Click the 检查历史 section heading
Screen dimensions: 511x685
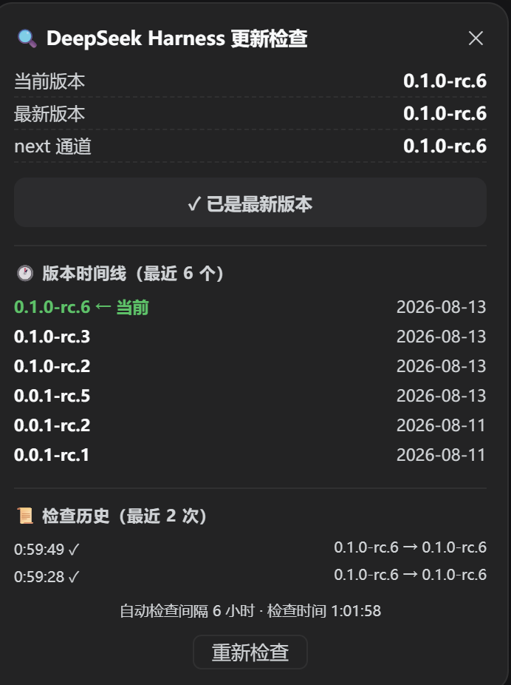tap(124, 516)
